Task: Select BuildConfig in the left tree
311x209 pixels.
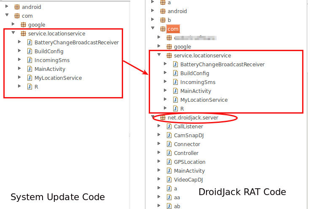Action: pyautogui.click(x=49, y=51)
